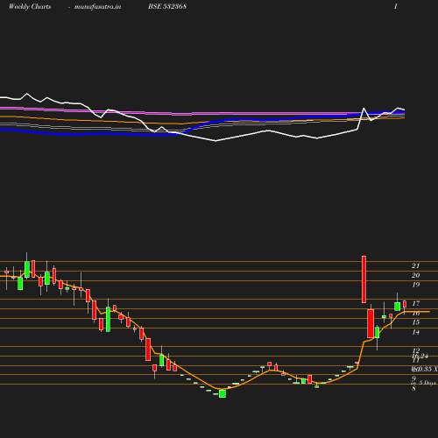This screenshot has height=438, width=438.
Task: Click the tall red candle at the price spike
Action: click(x=364, y=279)
